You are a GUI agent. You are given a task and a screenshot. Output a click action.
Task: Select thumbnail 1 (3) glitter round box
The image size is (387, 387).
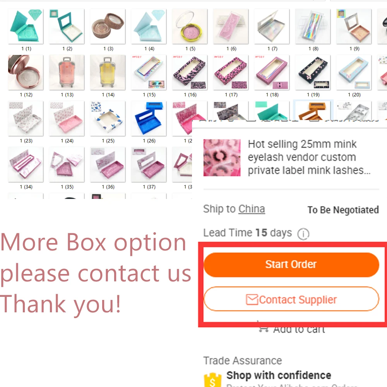point(108,26)
